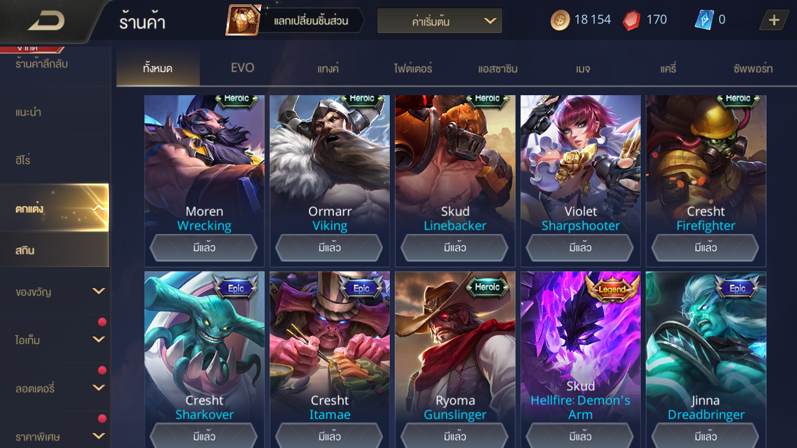
Task: Open the treasure chest fragment exchange icon
Action: tap(243, 21)
